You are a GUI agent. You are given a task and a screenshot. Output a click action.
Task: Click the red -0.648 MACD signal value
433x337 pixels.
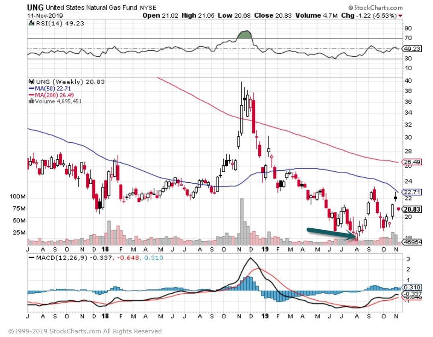tap(128, 258)
